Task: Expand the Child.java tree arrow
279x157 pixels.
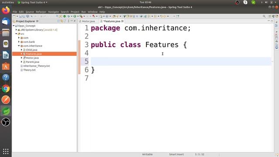Action: (x=21, y=50)
